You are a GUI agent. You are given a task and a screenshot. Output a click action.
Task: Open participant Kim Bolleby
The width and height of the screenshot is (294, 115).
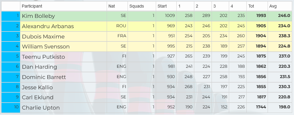pos(38,16)
